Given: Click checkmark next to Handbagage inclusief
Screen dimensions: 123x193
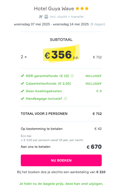Looking at the screenshot, I should [22, 99].
